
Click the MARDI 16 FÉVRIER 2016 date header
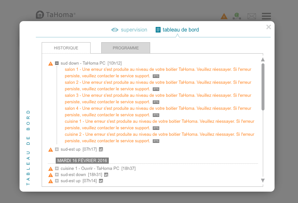coord(82,160)
